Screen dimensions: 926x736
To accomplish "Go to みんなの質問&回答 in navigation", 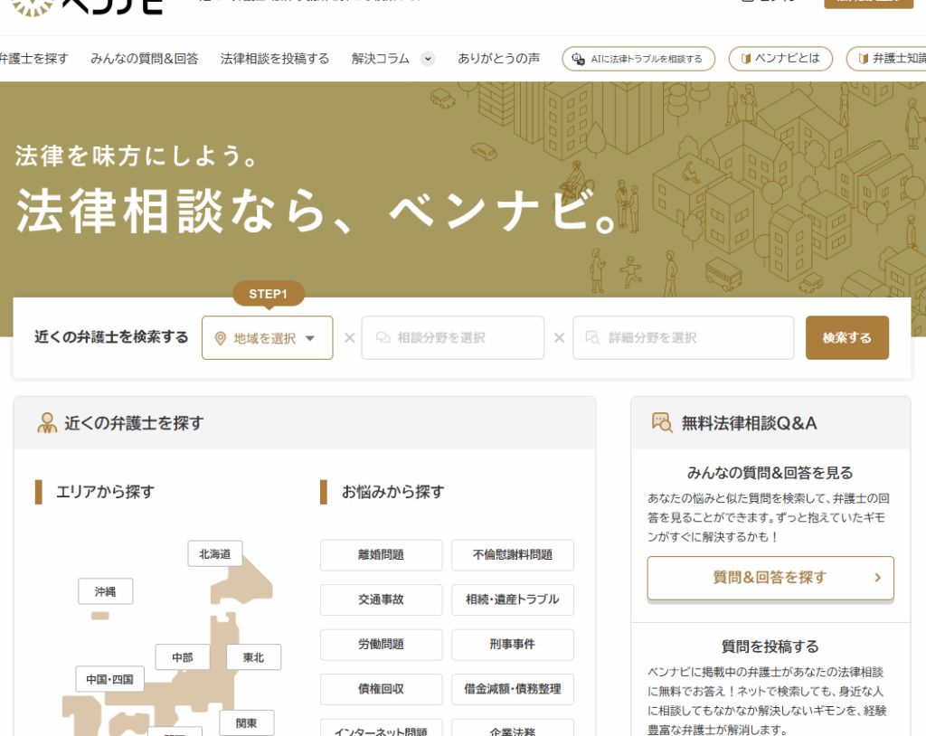I will click(x=145, y=59).
